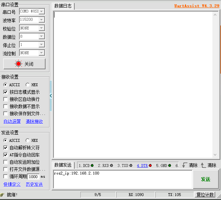Screen dimensions: 221x200
Task: Click the 自动滚屏 link
Action: (x=12, y=121)
